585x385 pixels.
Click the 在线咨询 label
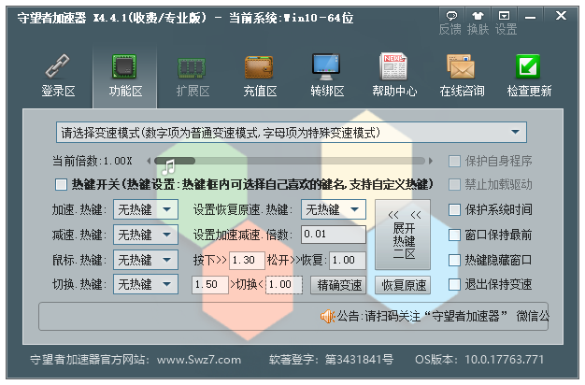(462, 91)
